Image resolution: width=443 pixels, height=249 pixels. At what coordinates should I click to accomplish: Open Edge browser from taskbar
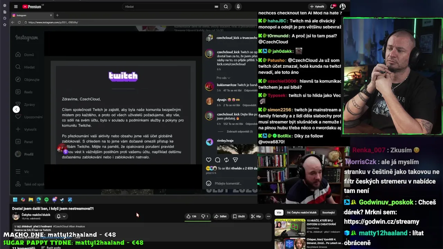tap(39, 200)
